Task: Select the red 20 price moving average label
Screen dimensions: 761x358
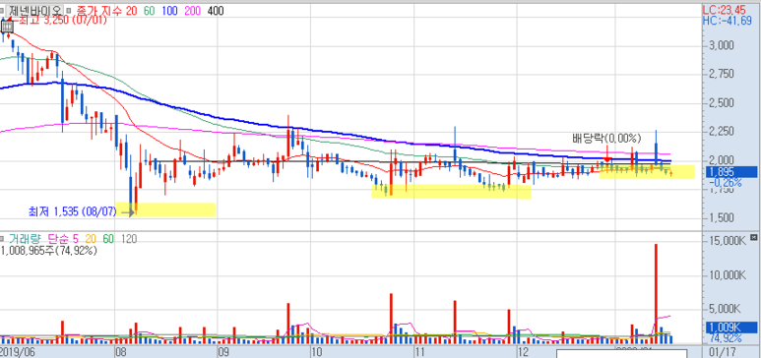Action: click(131, 11)
